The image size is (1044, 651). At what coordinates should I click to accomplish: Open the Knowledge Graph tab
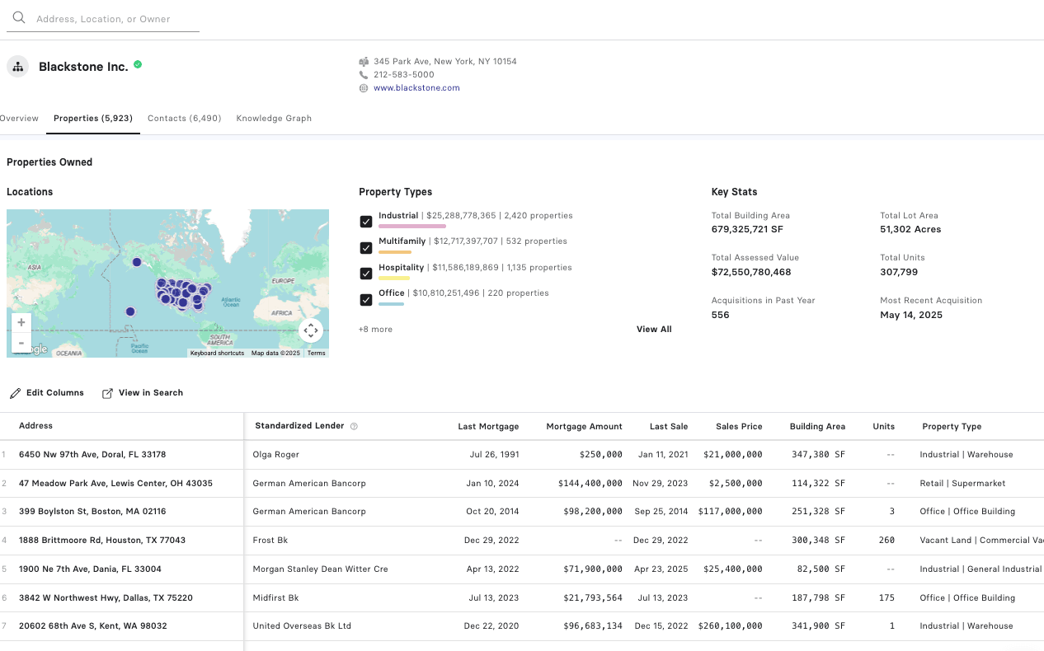274,119
